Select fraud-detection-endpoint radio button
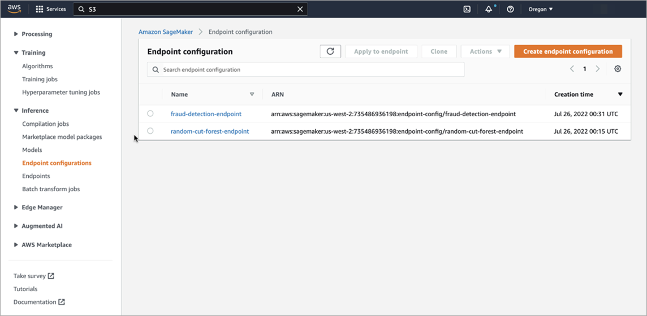Image resolution: width=647 pixels, height=316 pixels. (x=150, y=113)
